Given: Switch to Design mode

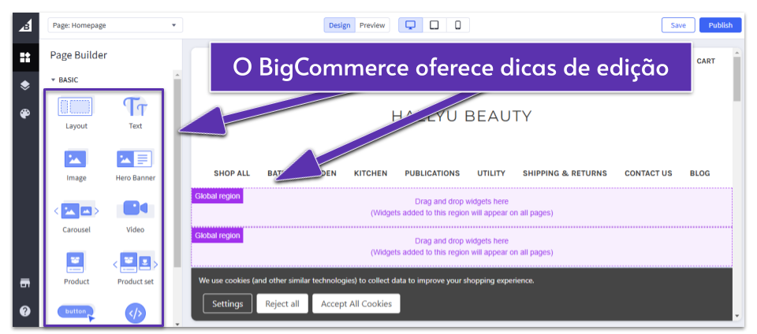Looking at the screenshot, I should tap(339, 25).
